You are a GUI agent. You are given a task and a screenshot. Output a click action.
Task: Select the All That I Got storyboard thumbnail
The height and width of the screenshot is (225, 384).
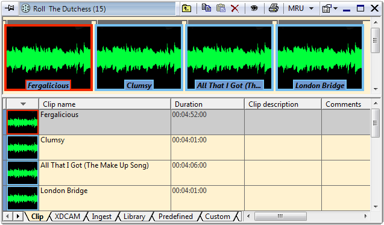tap(229, 57)
